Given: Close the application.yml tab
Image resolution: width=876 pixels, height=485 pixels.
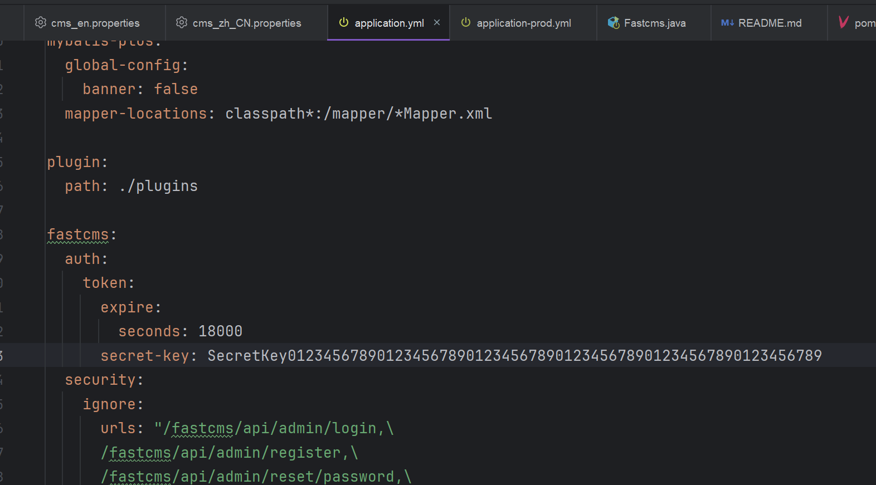Looking at the screenshot, I should click(x=437, y=22).
